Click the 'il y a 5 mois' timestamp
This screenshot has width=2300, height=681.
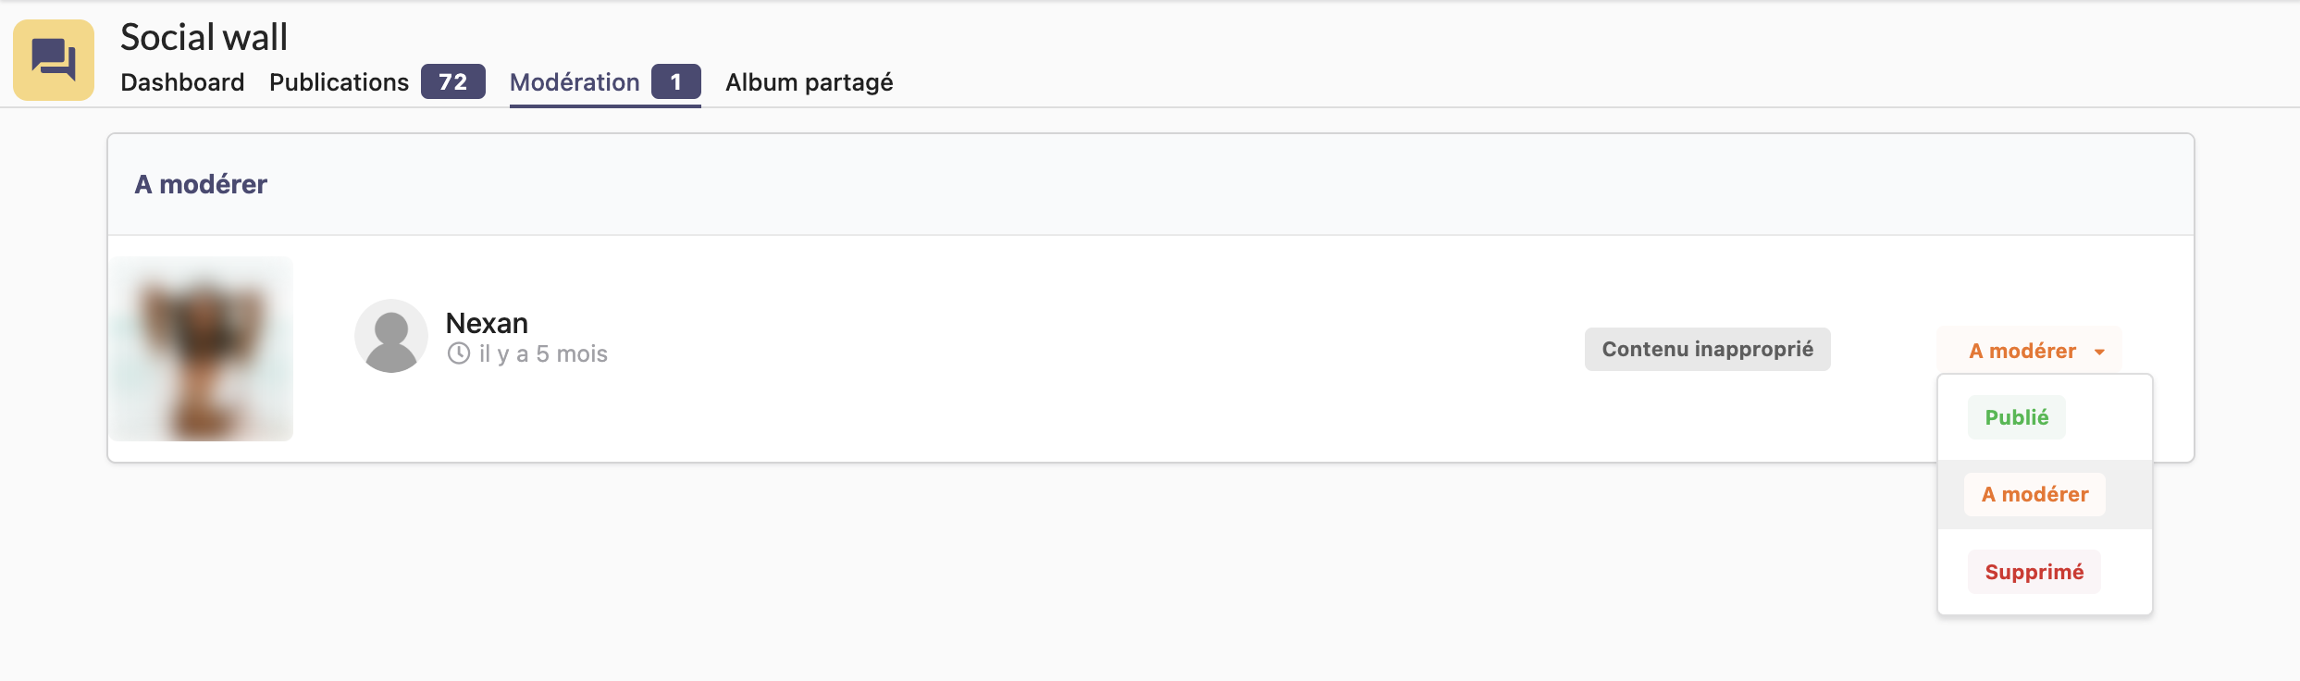(x=543, y=353)
